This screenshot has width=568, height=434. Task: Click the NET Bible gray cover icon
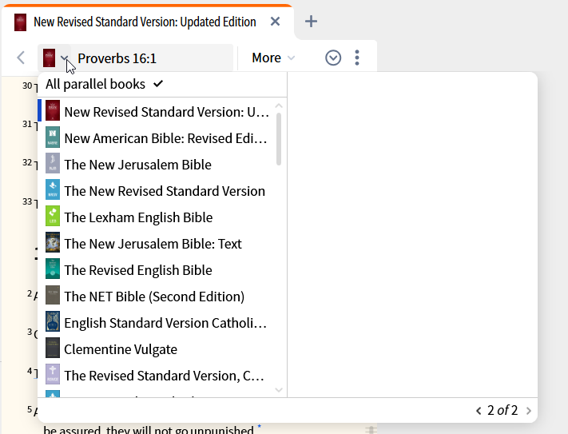tap(53, 295)
